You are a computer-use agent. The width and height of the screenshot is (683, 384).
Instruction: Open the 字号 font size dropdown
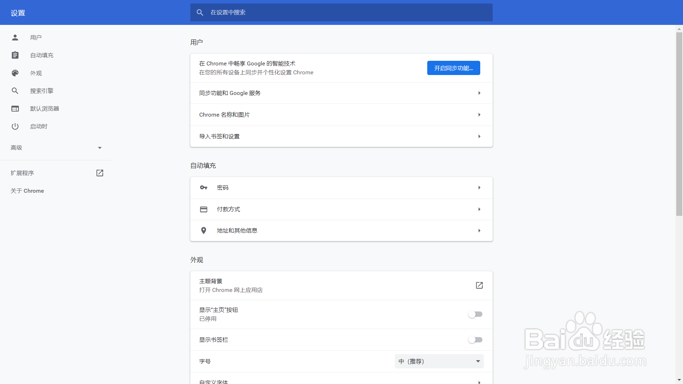pos(439,361)
